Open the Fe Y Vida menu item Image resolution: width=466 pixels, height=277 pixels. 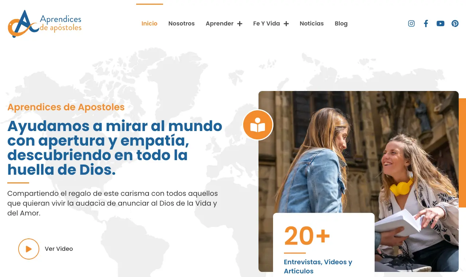point(266,24)
